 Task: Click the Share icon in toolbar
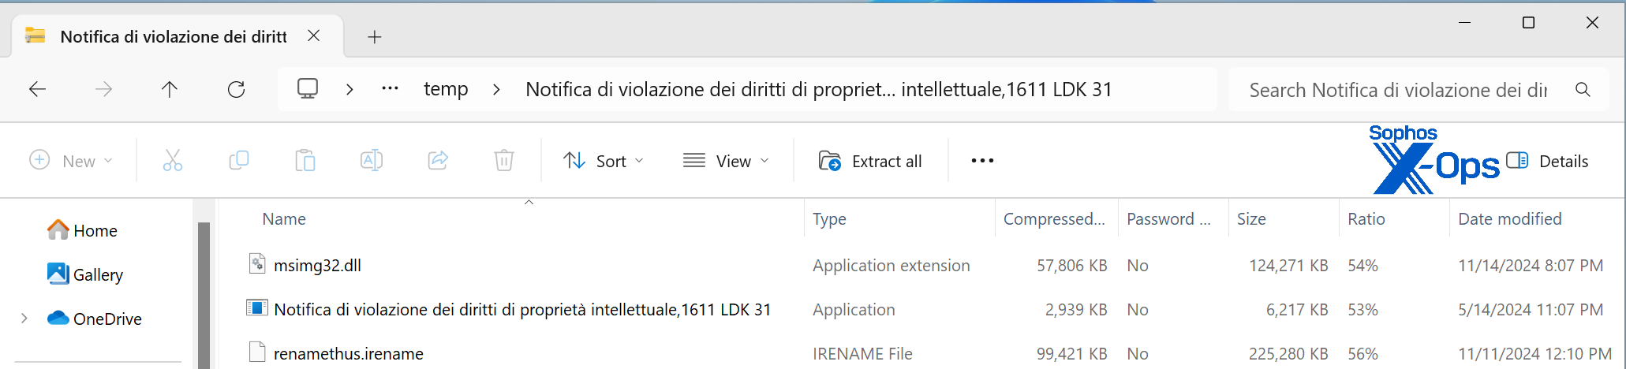coord(438,161)
